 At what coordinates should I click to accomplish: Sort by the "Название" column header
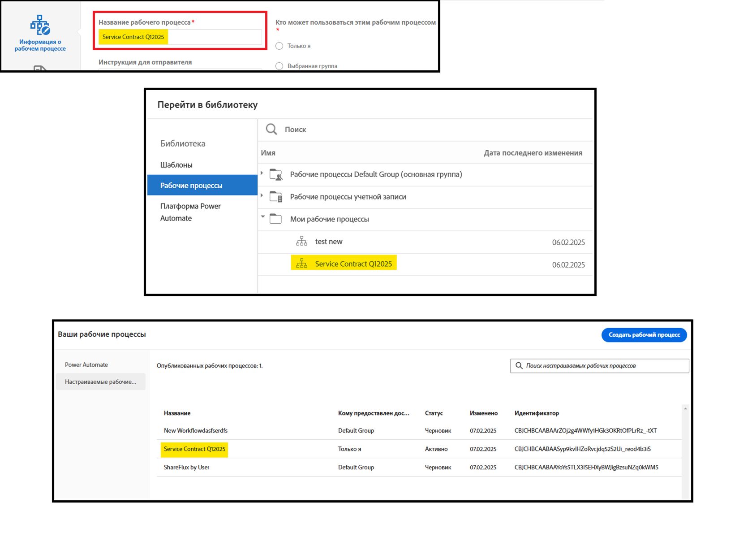coord(177,413)
